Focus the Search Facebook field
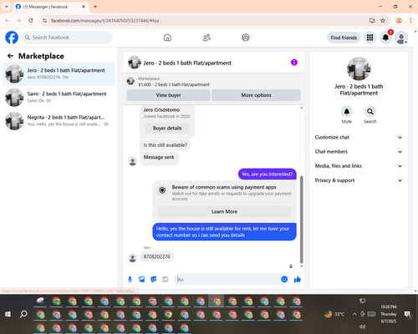Screen dimensions: 418x334 point(67,38)
